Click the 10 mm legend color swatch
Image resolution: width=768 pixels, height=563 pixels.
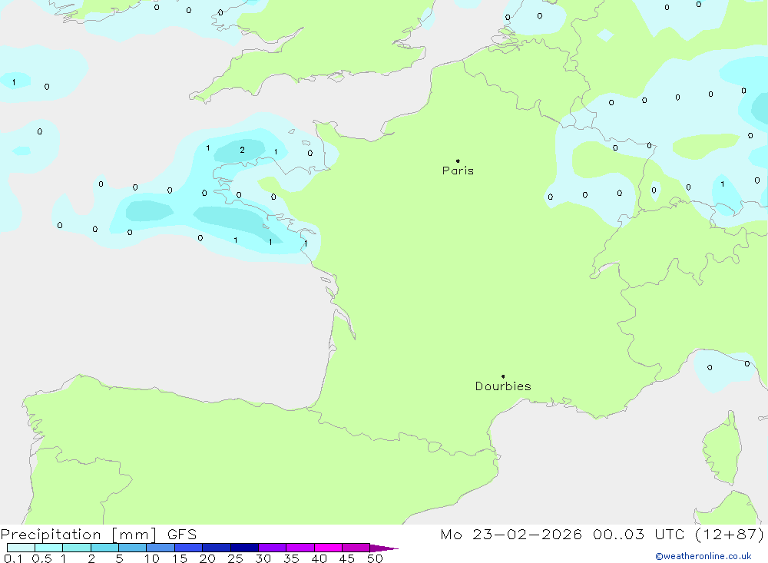161,548
